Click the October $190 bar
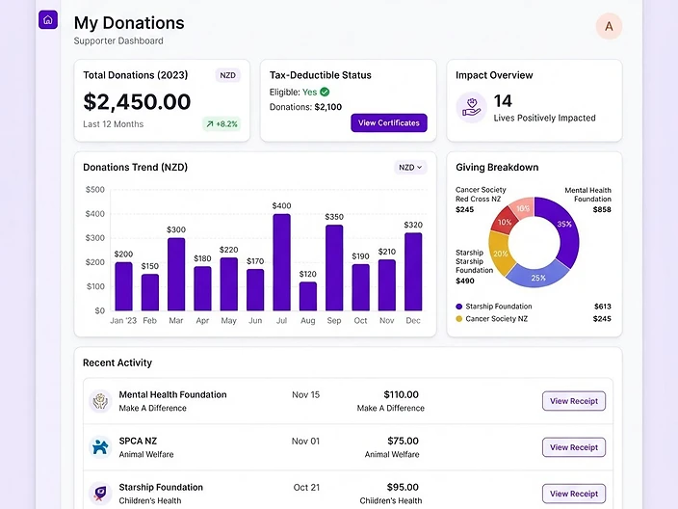 click(x=360, y=287)
